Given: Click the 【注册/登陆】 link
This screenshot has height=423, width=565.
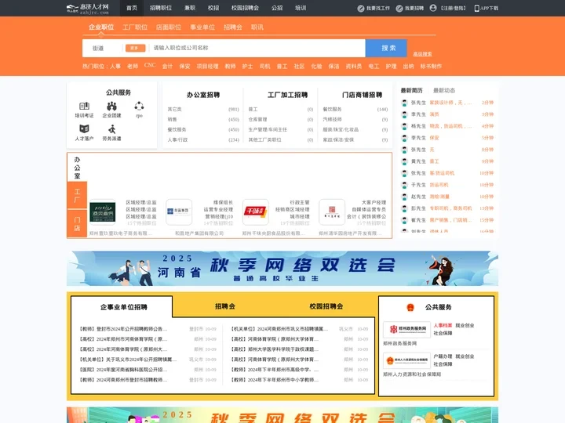Looking at the screenshot, I should [x=454, y=8].
